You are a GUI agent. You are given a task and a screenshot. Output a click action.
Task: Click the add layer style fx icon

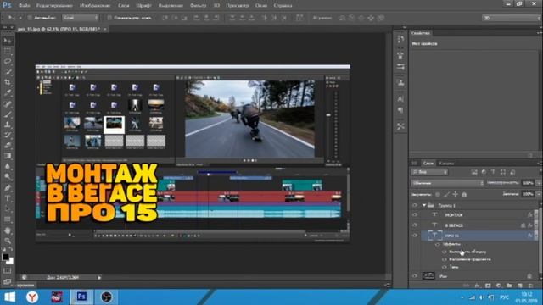point(477,286)
